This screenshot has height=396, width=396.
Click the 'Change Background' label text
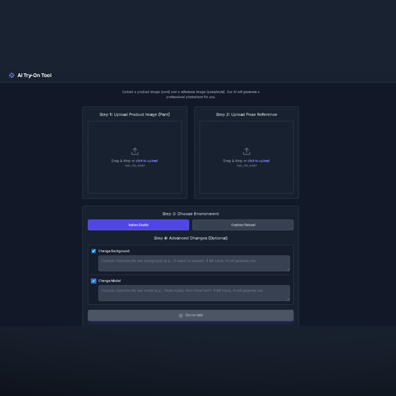[x=114, y=251]
